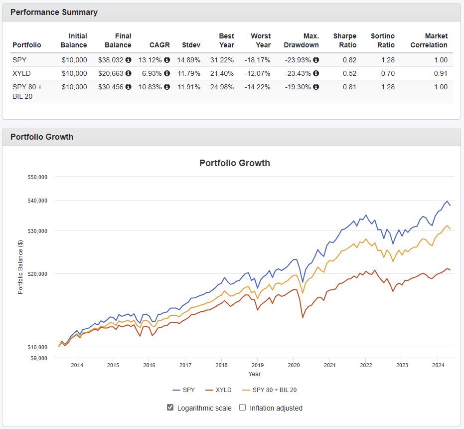
Task: Click XYLD final balance value $20,663
Action: [111, 73]
